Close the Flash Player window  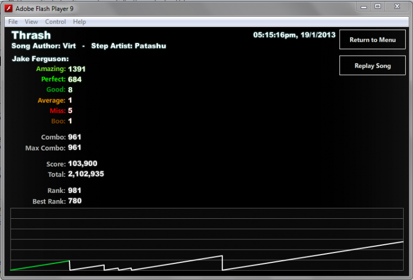[397, 7]
